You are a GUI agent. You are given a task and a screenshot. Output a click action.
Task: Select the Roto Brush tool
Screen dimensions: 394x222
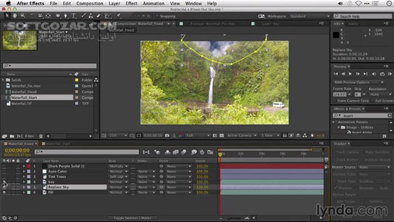coord(108,16)
